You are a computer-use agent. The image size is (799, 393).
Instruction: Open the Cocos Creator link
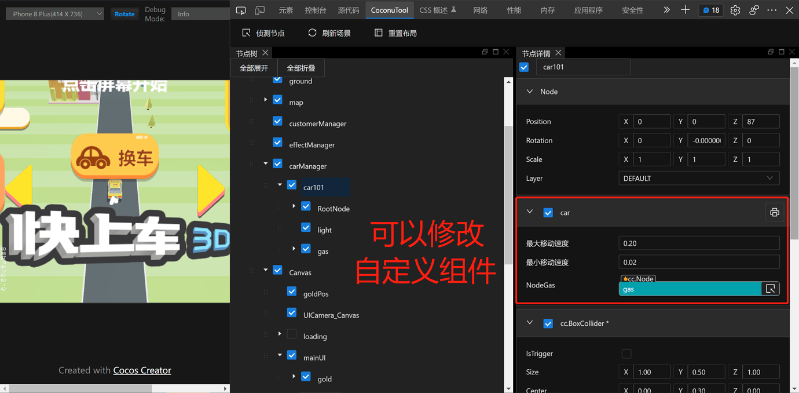tap(142, 370)
